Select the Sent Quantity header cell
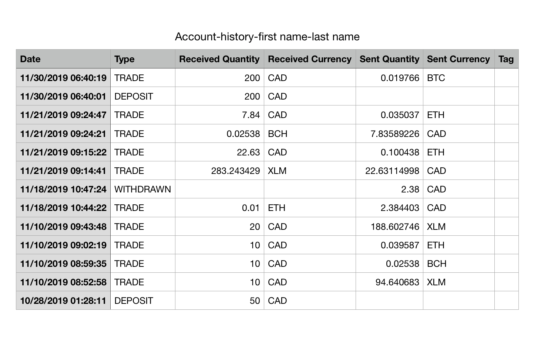The image size is (551, 339). pos(389,59)
